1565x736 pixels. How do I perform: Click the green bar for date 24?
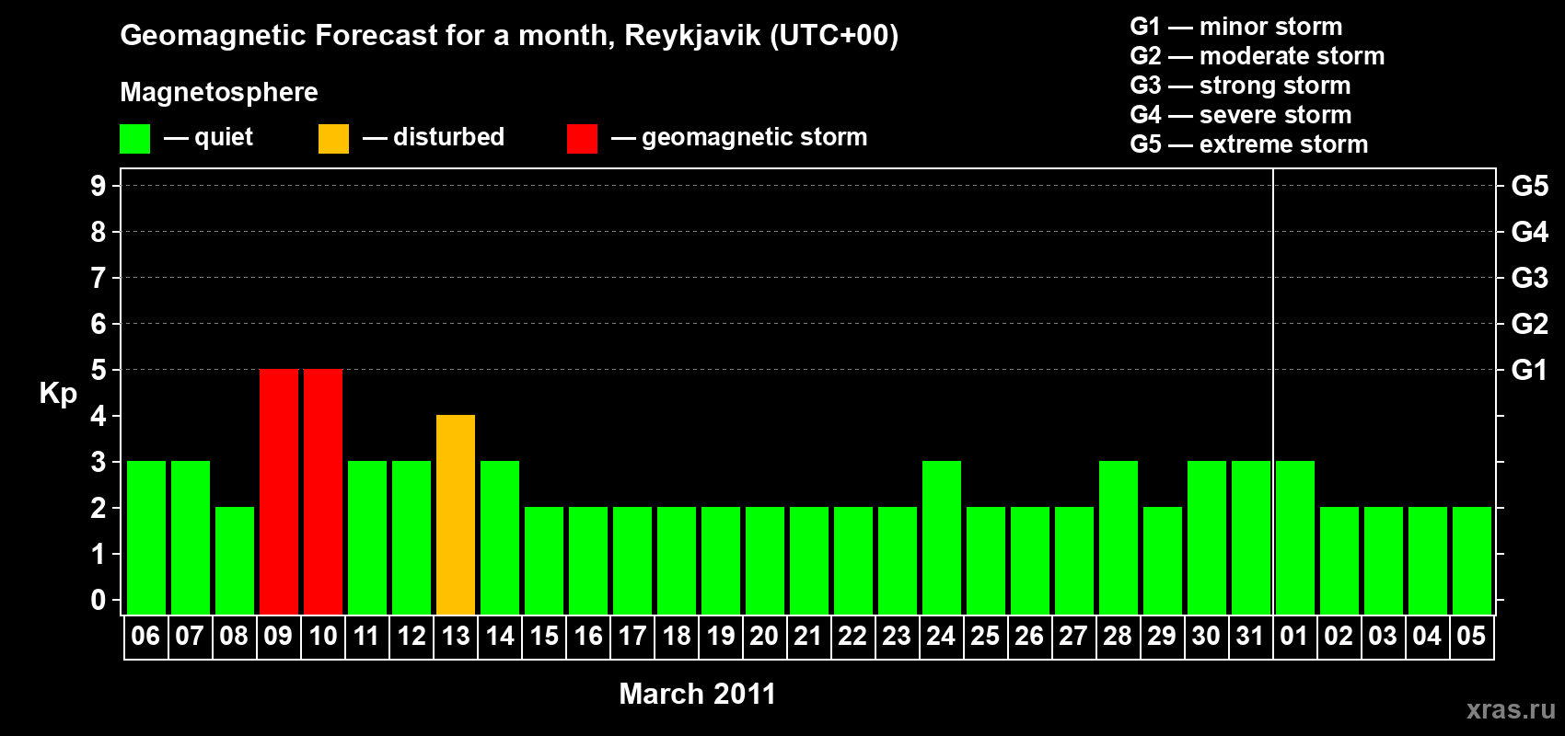point(942,537)
